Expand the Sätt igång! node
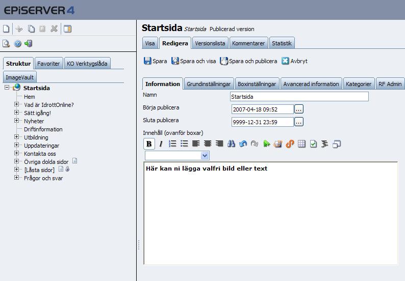This screenshot has height=281, width=405. coord(16,113)
